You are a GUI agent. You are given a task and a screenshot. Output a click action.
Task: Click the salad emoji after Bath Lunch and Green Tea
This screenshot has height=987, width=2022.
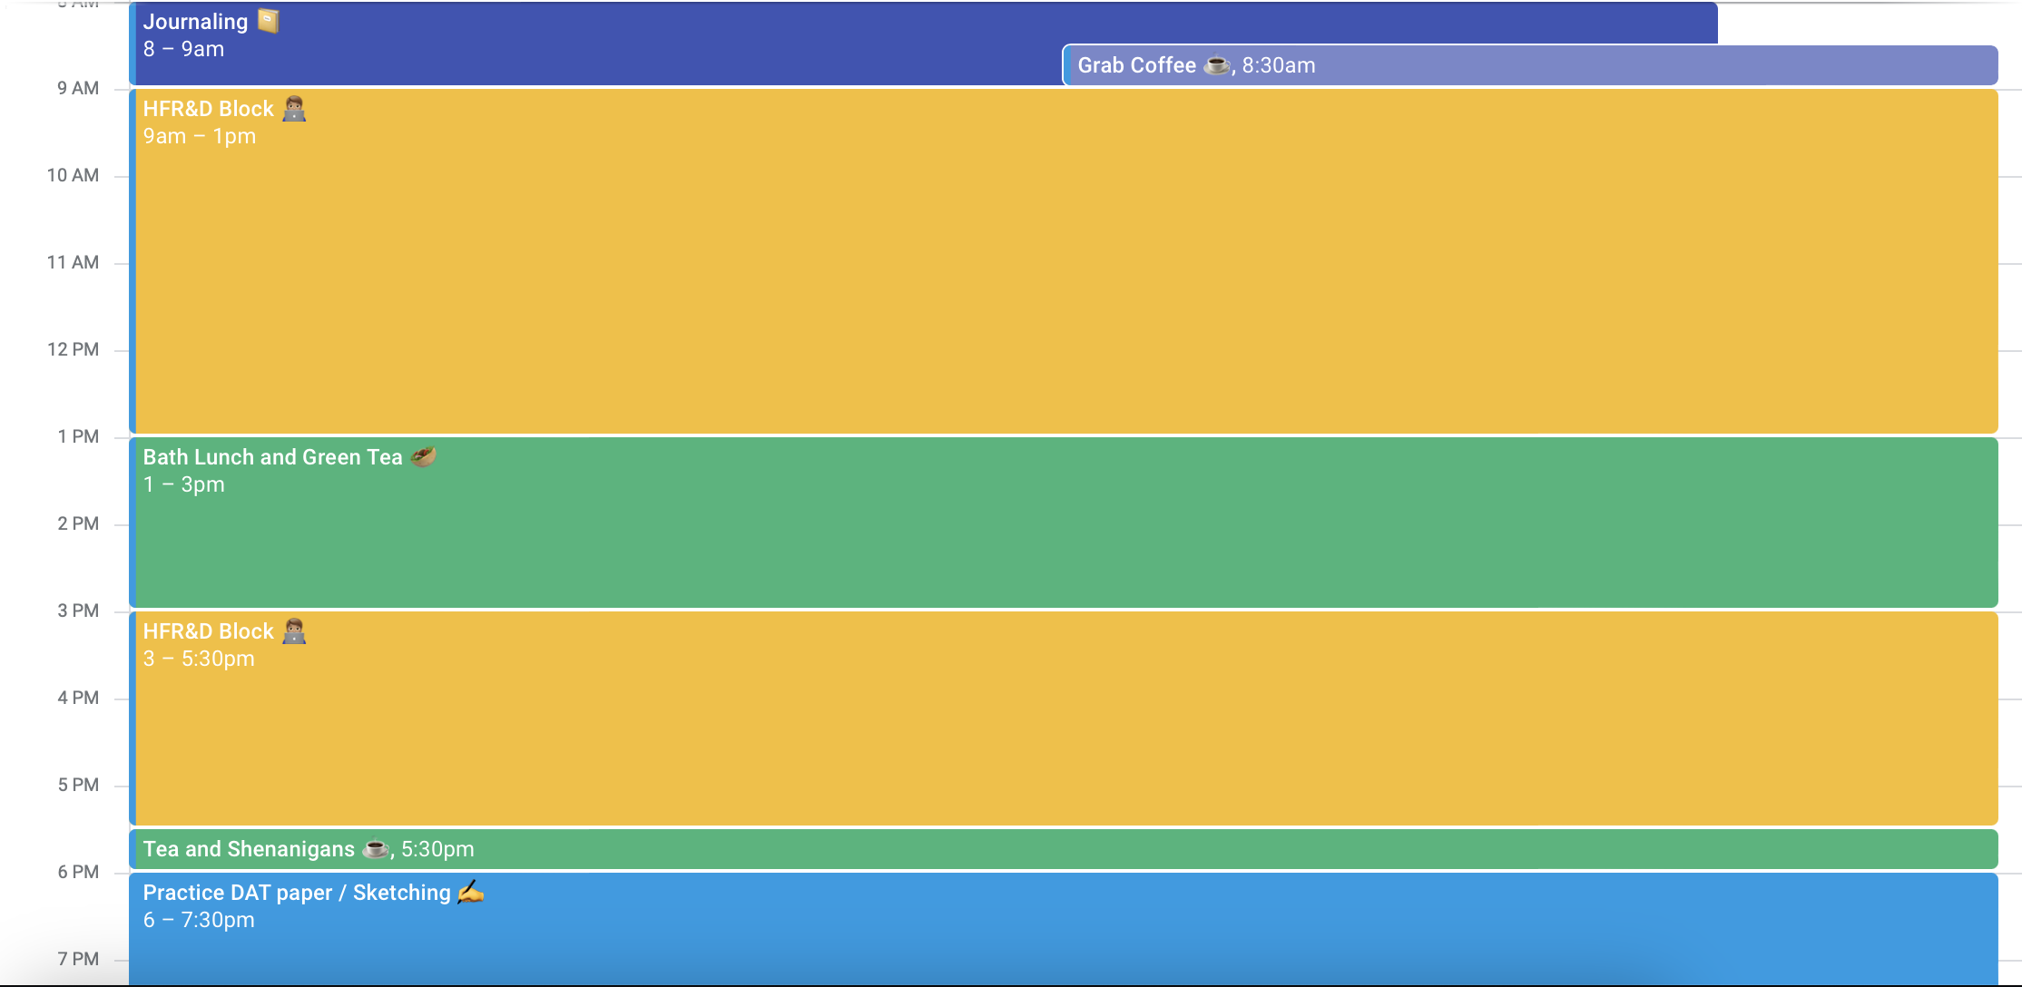[x=423, y=456]
